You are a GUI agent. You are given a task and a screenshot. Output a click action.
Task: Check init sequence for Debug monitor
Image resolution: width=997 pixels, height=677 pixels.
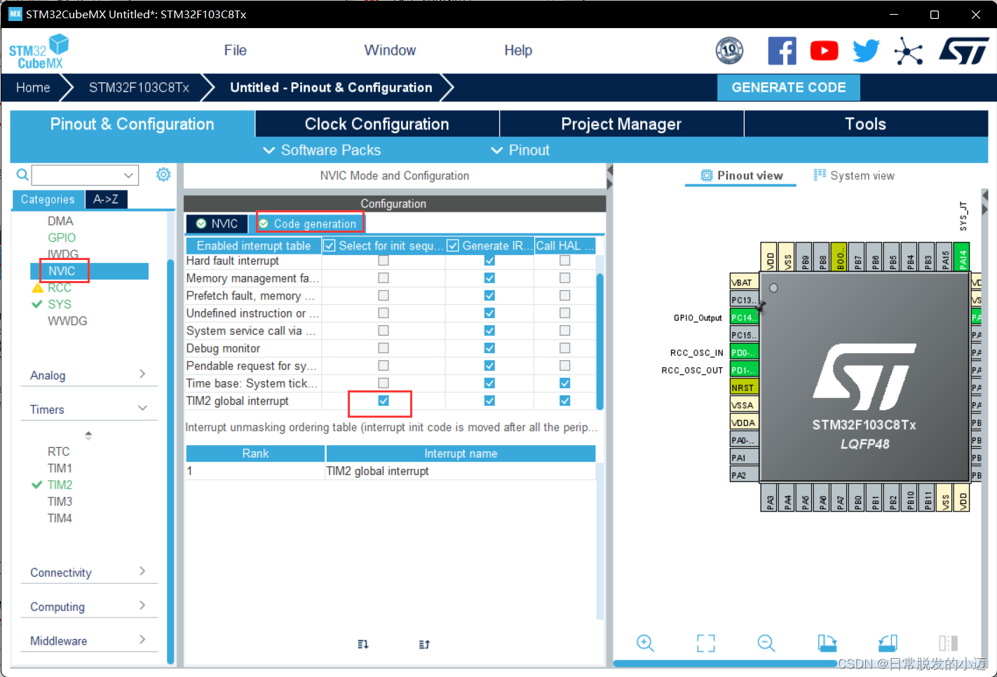pyautogui.click(x=384, y=348)
